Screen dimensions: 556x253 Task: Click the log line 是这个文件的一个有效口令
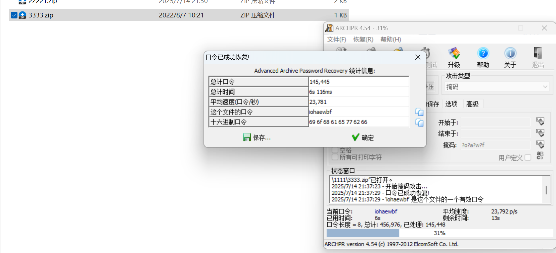[x=407, y=199]
